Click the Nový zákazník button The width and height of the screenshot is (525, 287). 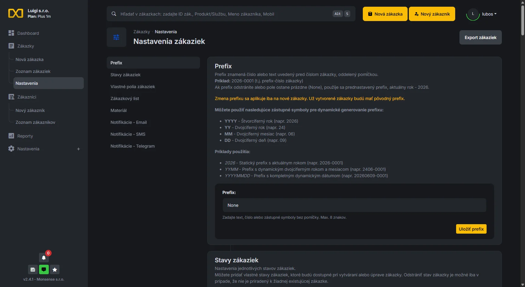point(432,14)
